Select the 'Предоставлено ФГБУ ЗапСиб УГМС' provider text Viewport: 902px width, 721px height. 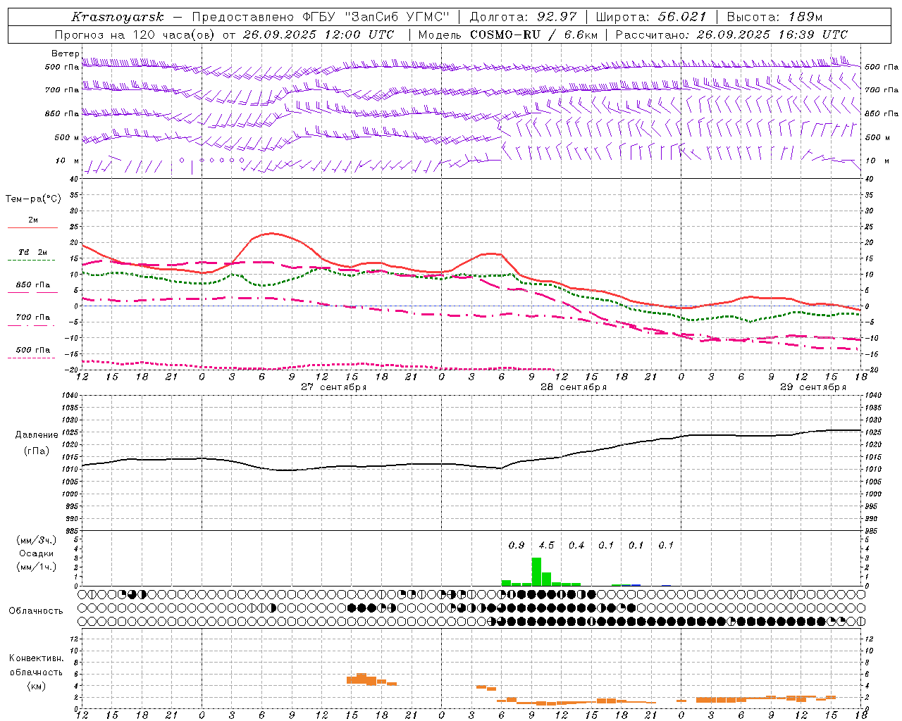(321, 17)
